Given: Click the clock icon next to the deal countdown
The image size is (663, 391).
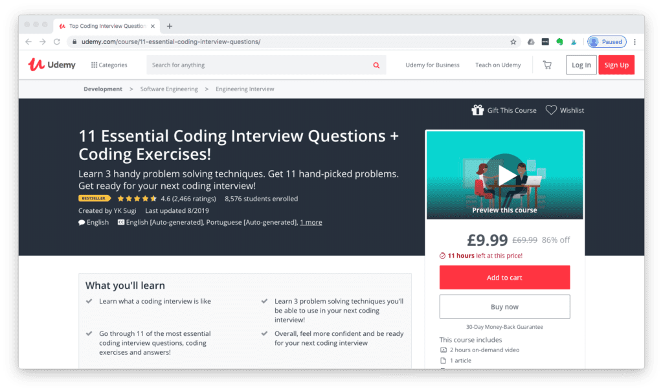Looking at the screenshot, I should click(443, 256).
